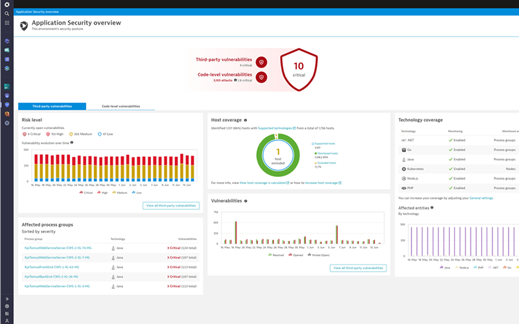Click the Dynatrace logo in the sidebar
The image size is (519, 324).
(x=6, y=4)
